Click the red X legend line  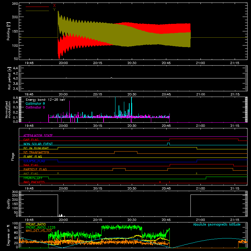[37, 7]
